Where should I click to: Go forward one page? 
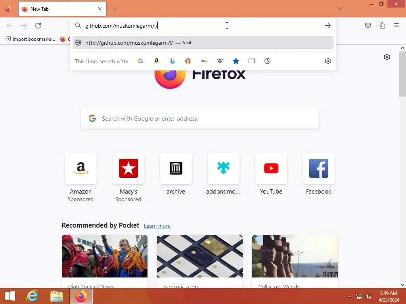click(x=24, y=26)
